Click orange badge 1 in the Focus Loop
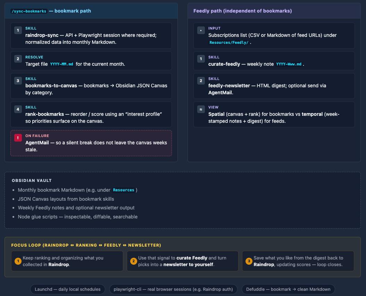 tap(18, 261)
